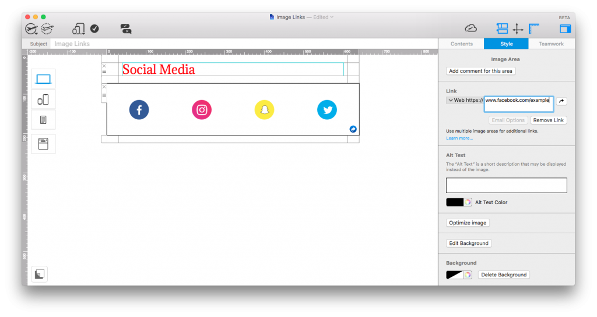Toggle the rulers icon in toolbar

pyautogui.click(x=534, y=29)
